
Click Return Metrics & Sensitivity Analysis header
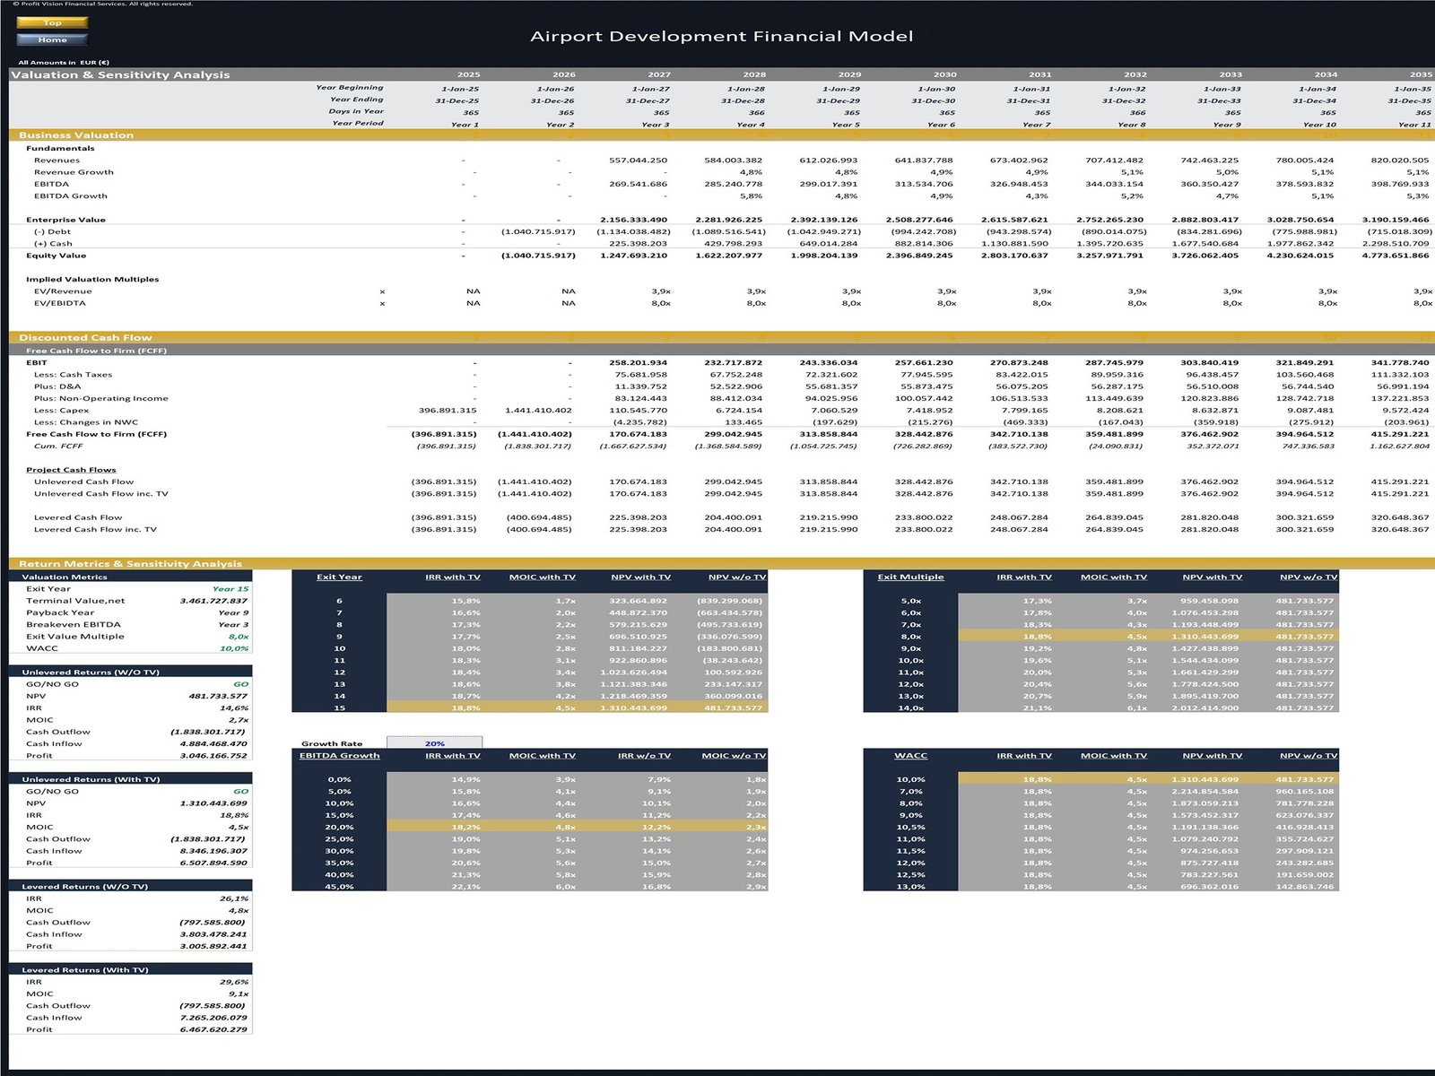[x=130, y=564]
